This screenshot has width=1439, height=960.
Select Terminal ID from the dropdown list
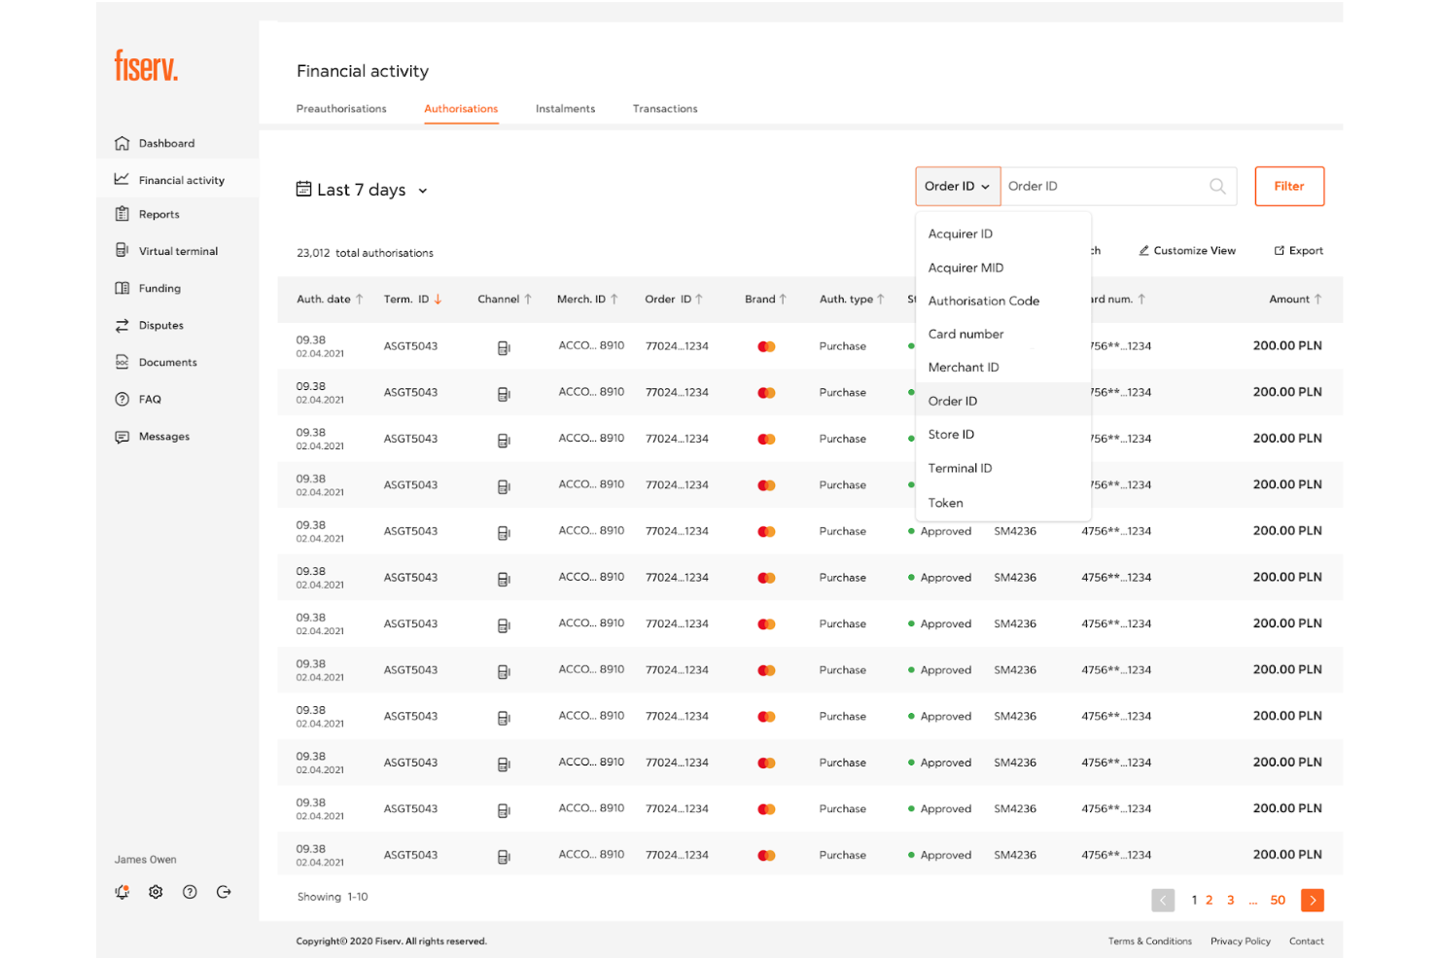[960, 468]
